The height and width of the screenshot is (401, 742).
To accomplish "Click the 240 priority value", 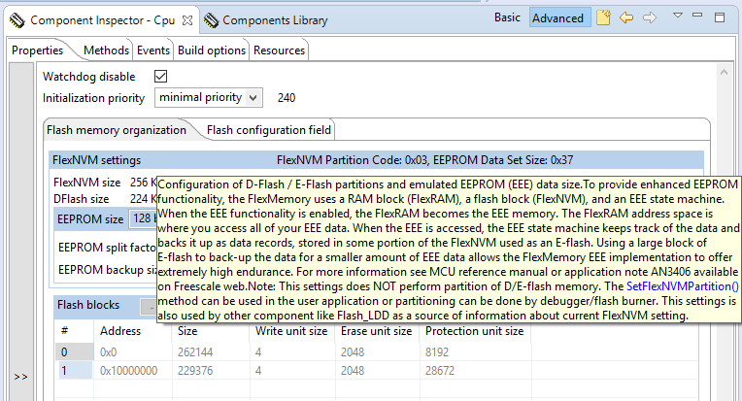I will click(287, 98).
